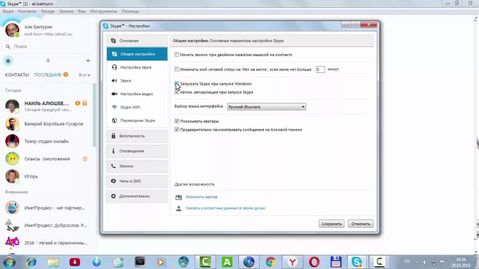The width and height of the screenshot is (479, 269).
Task: Open Ali Bakhturin profile avatar
Action: [12, 30]
